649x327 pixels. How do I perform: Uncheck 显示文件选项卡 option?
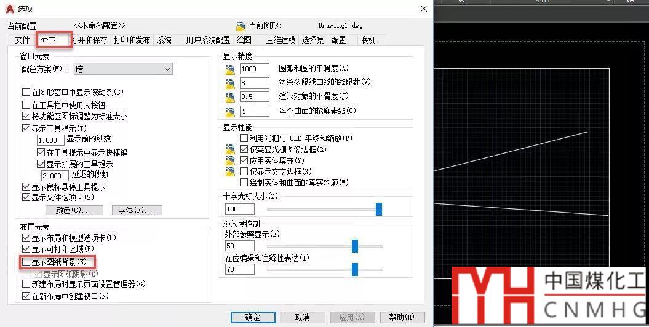click(x=26, y=197)
